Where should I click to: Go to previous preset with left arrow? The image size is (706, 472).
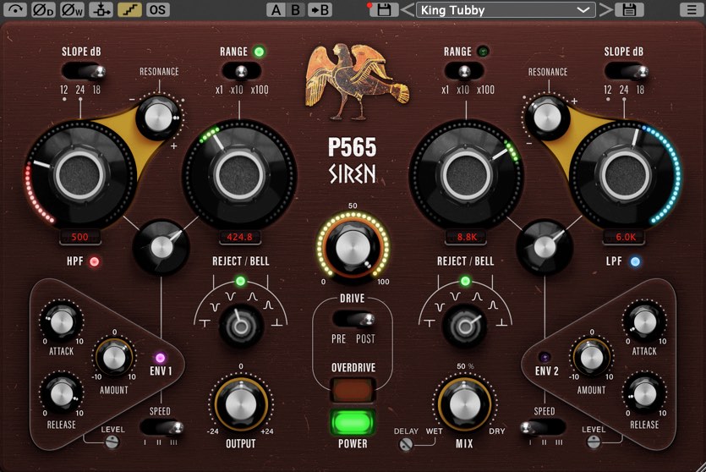(407, 9)
